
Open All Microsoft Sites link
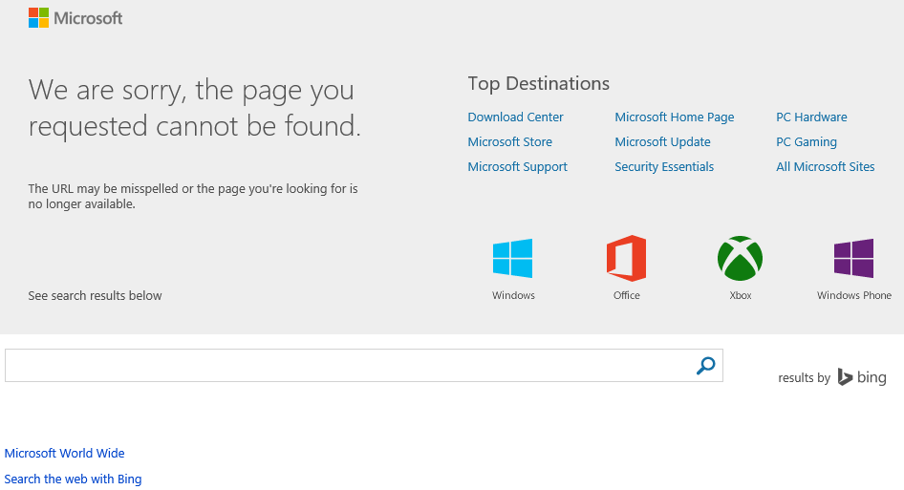825,166
